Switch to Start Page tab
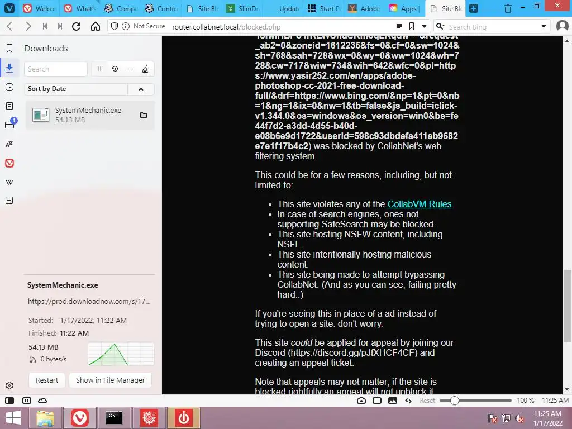This screenshot has height=429, width=572. (324, 8)
